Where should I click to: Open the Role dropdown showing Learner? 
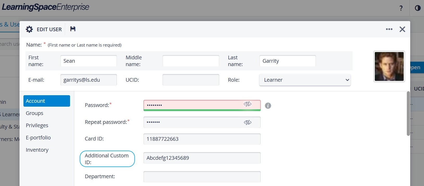305,80
